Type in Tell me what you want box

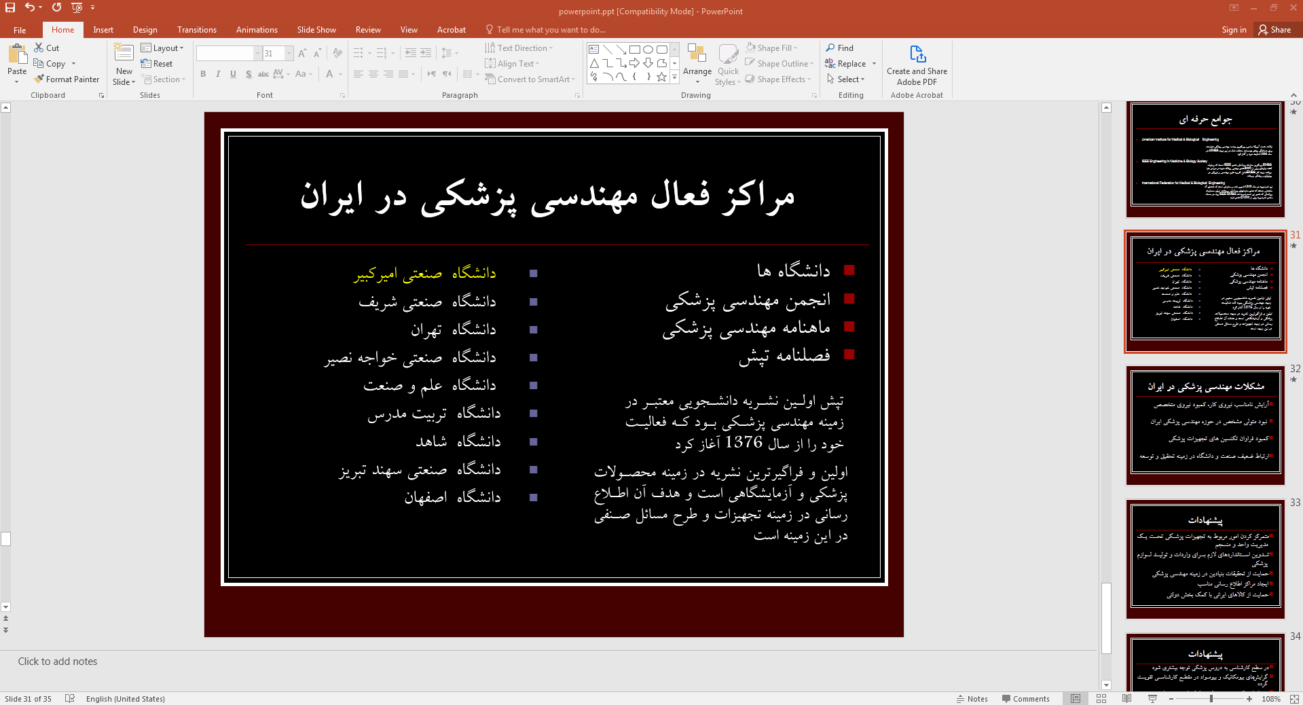pos(545,30)
